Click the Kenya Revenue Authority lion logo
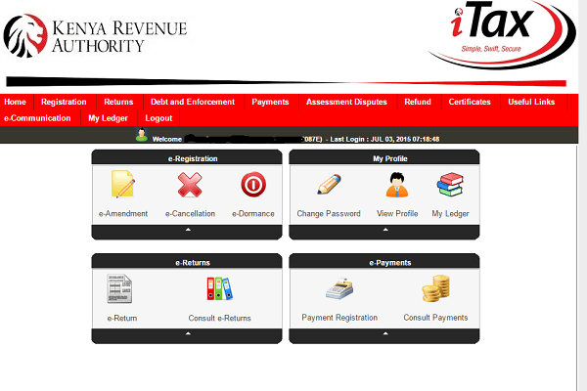This screenshot has width=587, height=391. pyautogui.click(x=25, y=36)
